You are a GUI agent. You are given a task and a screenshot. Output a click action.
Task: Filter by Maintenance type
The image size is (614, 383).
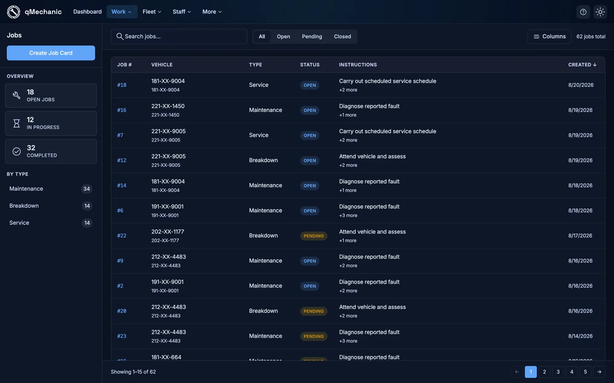pyautogui.click(x=51, y=189)
